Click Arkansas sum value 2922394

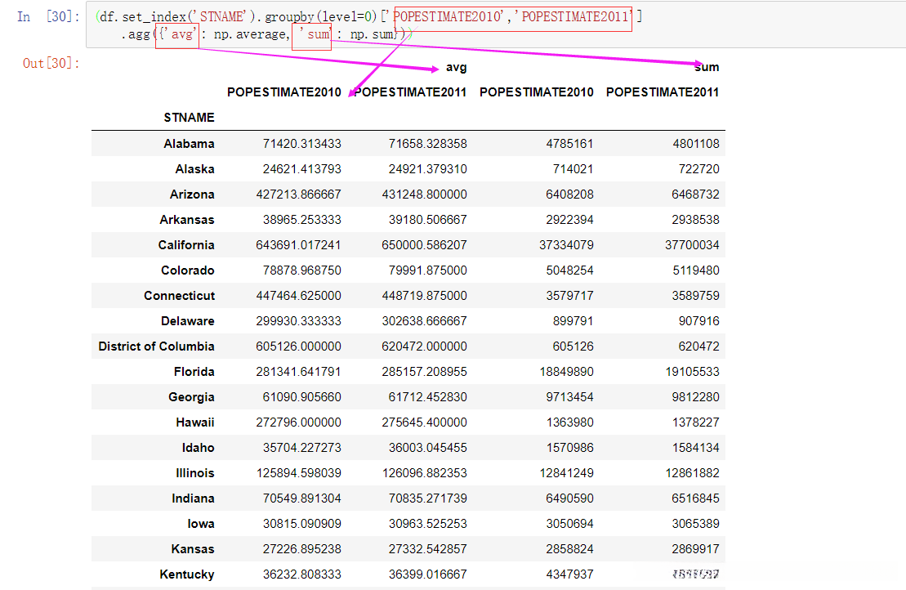click(x=569, y=220)
